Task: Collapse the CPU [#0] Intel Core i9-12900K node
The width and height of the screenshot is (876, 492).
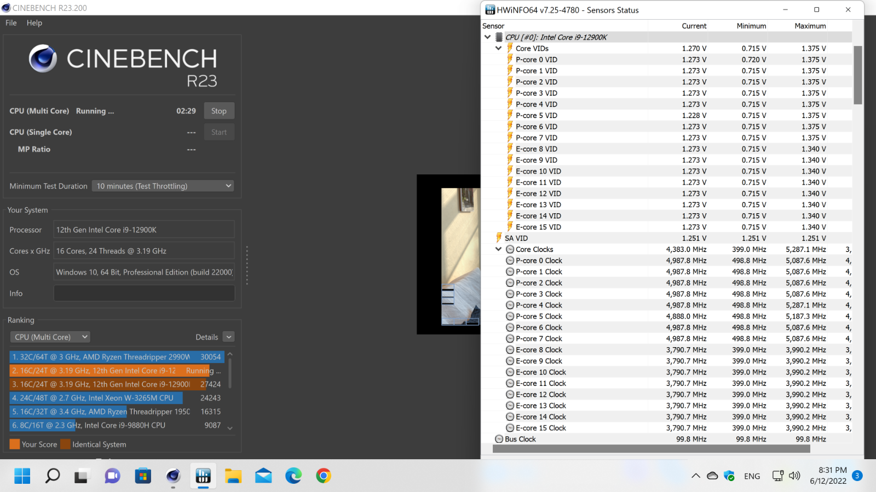Action: [x=487, y=37]
